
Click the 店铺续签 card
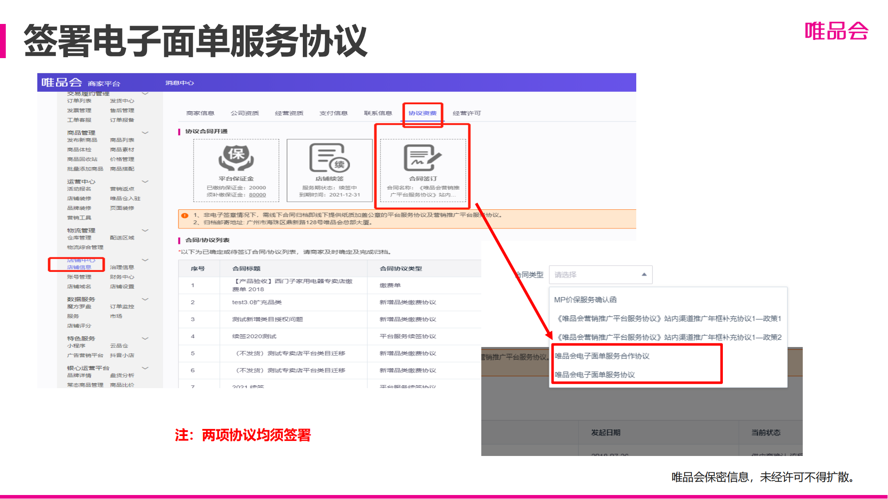(329, 170)
